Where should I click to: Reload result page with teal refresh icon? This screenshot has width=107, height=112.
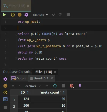pyautogui.click(x=55, y=86)
